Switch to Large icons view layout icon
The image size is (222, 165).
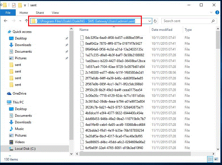point(216,159)
